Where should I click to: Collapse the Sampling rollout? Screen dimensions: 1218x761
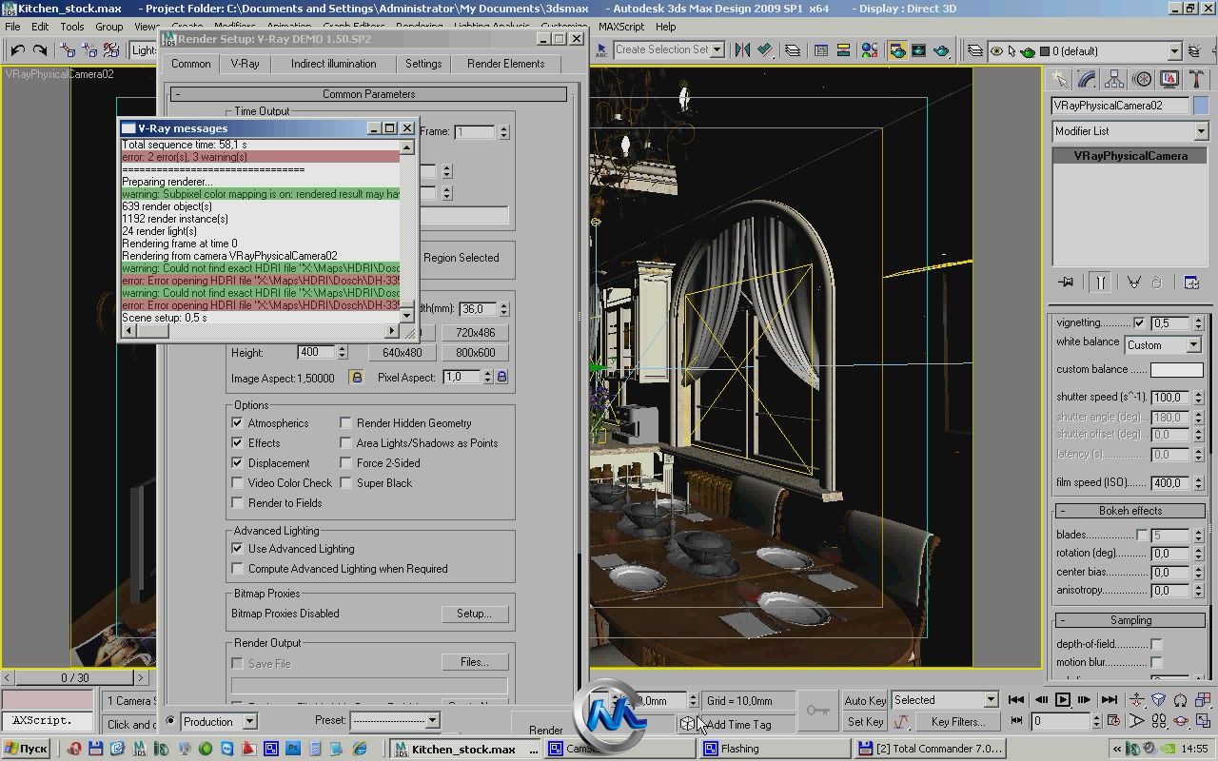click(1130, 620)
